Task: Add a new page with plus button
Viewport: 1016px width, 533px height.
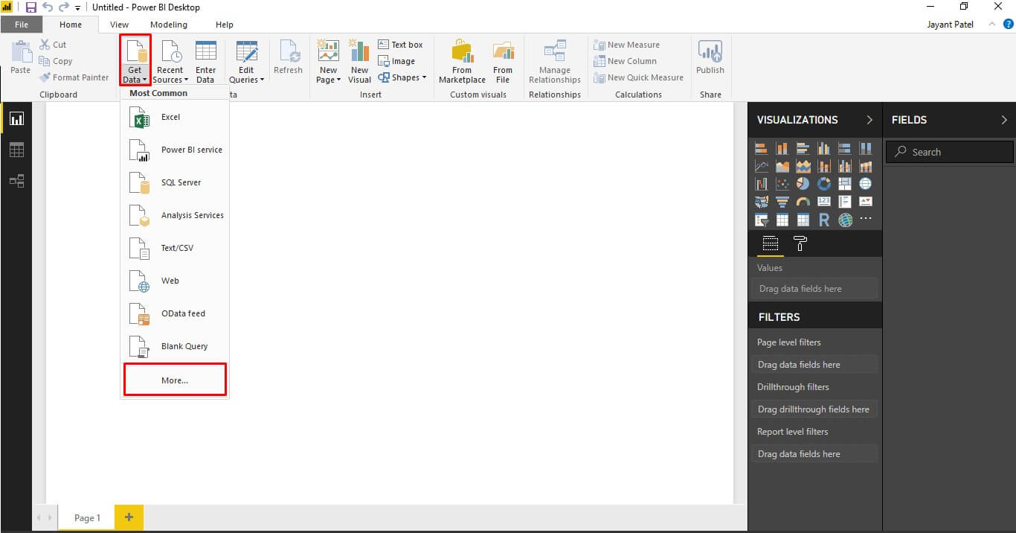Action: tap(129, 517)
